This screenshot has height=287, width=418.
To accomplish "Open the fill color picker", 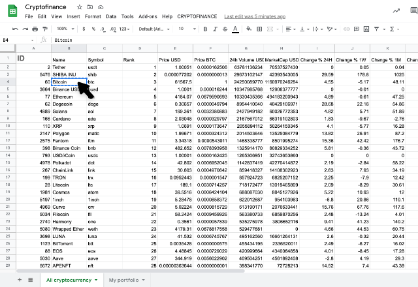I will coord(249,29).
